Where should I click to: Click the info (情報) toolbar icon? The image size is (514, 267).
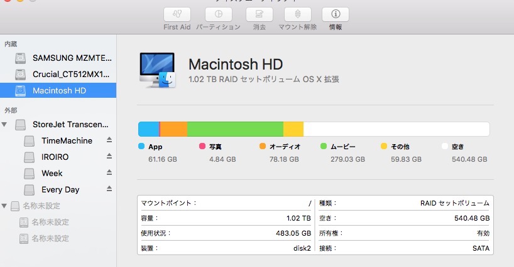tap(336, 14)
